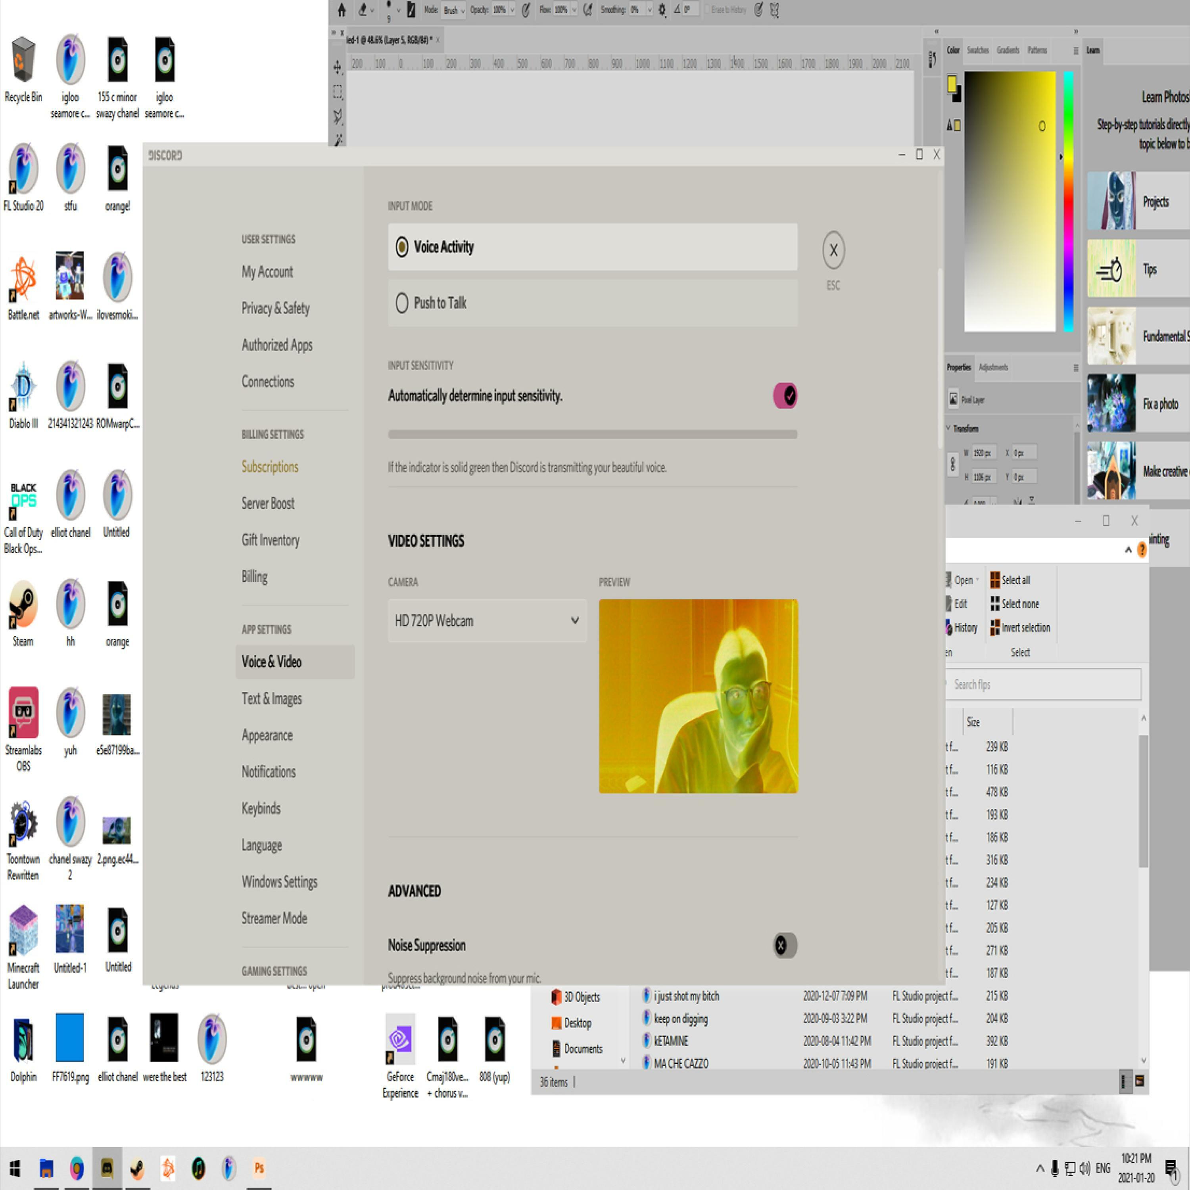Viewport: 1190px width, 1190px height.
Task: Expand the HD 720P Webcam camera dropdown
Action: 487,621
